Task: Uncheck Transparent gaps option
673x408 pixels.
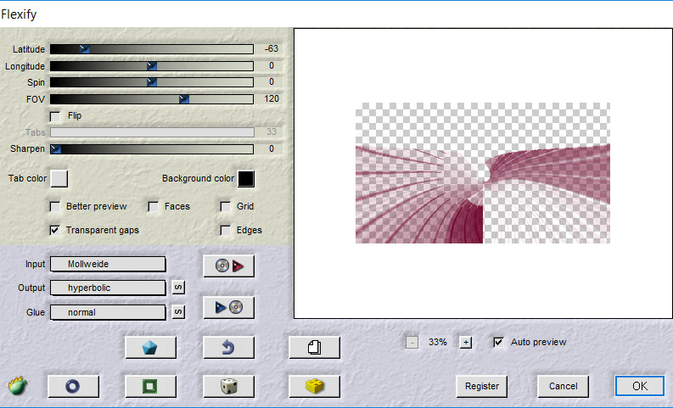Action: point(56,230)
